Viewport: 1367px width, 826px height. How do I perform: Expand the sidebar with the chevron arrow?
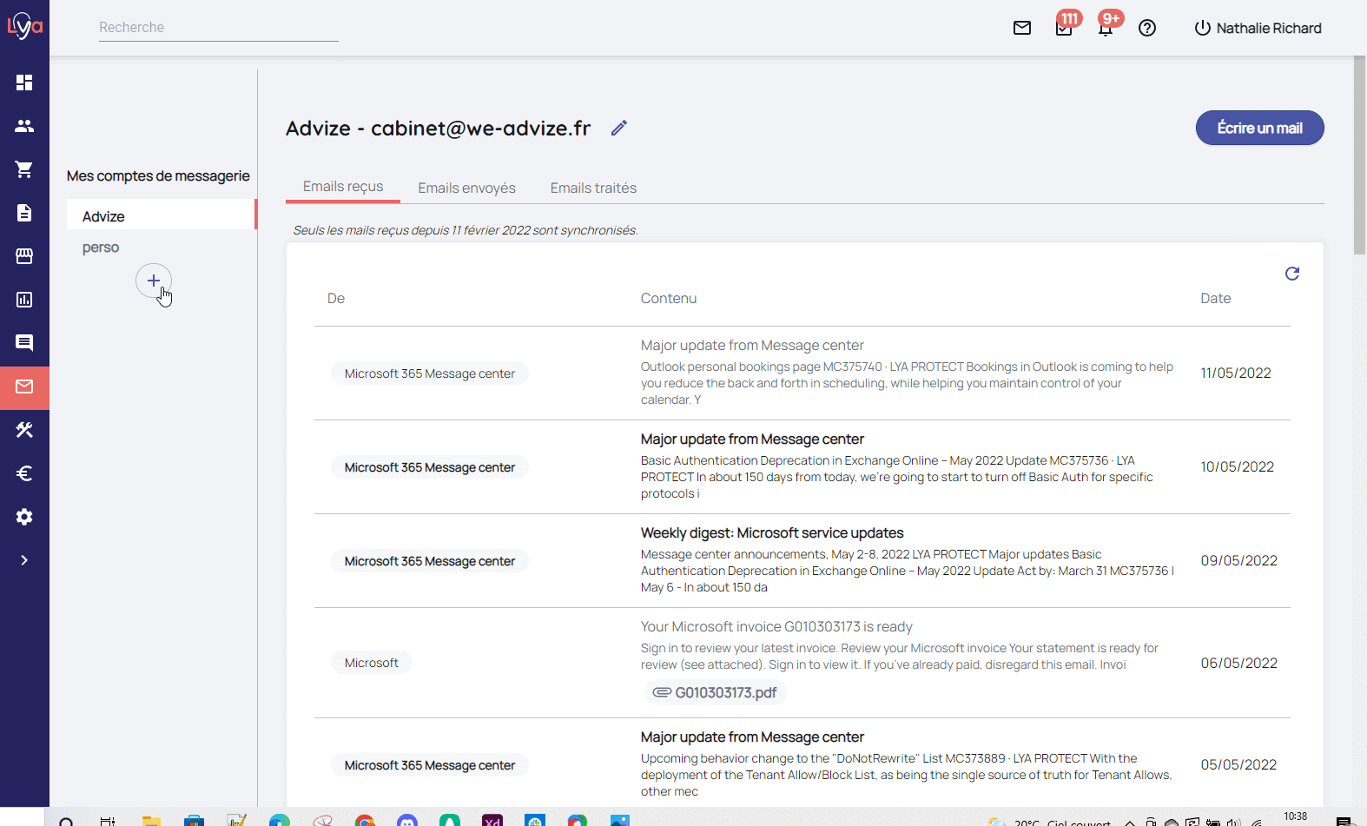tap(24, 560)
